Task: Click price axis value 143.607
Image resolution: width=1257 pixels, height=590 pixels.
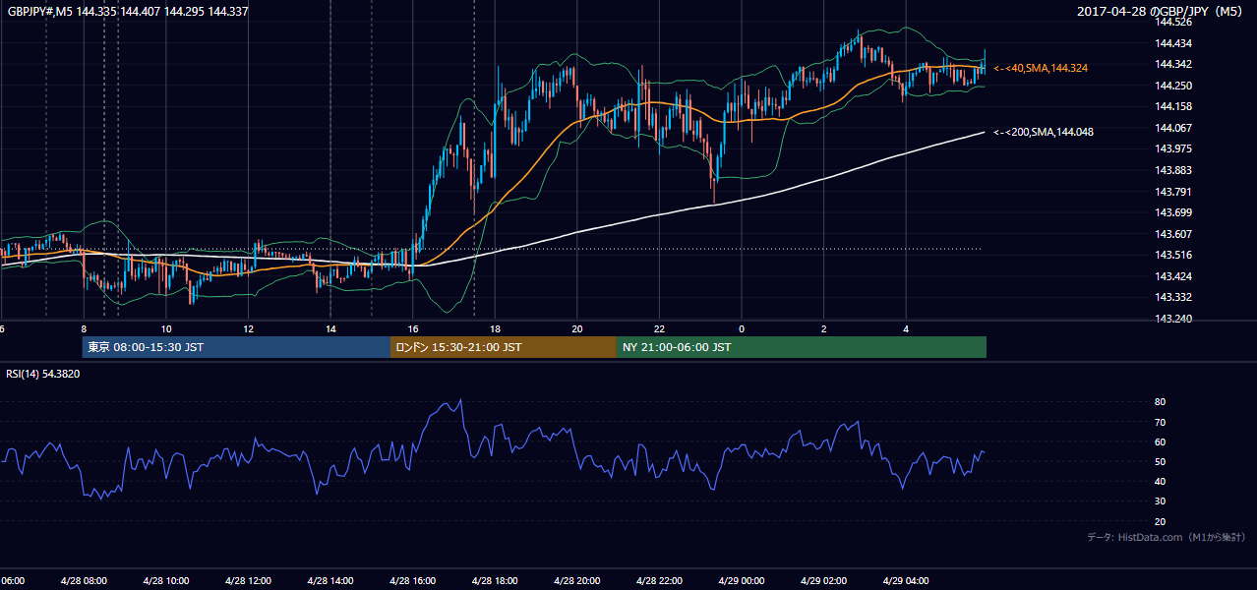Action: (1174, 234)
